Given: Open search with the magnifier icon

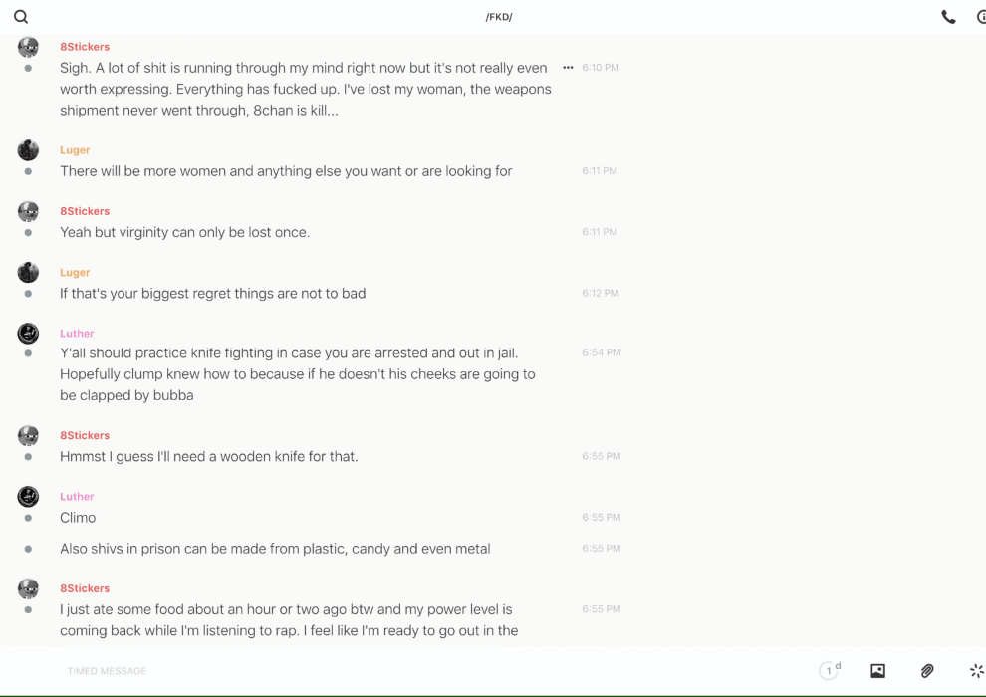Looking at the screenshot, I should tap(21, 17).
